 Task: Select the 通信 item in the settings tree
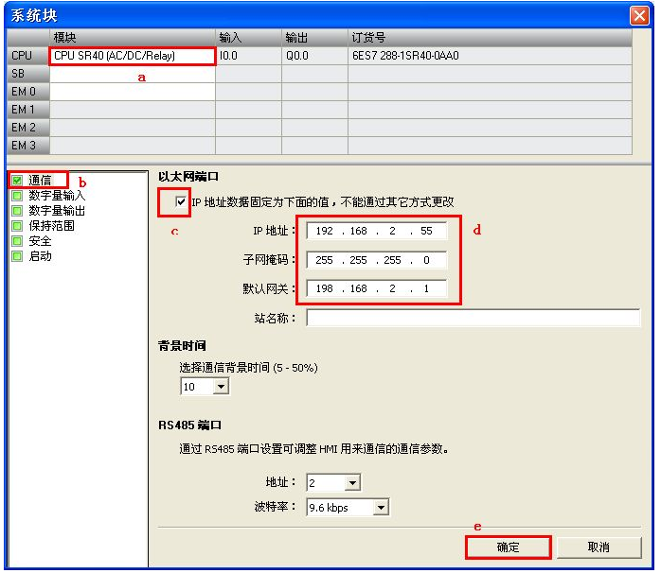click(40, 181)
